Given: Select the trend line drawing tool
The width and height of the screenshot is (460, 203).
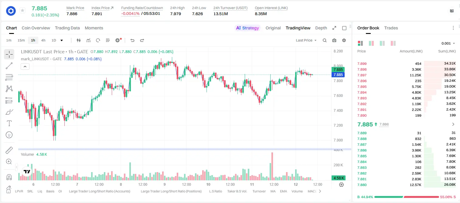Looking at the screenshot, I should (9, 66).
